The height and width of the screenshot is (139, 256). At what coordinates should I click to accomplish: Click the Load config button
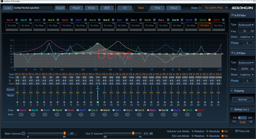[x=8, y=8]
